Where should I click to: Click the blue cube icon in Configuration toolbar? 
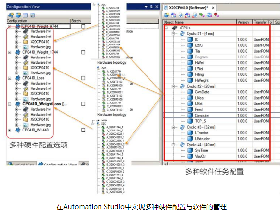point(18,15)
